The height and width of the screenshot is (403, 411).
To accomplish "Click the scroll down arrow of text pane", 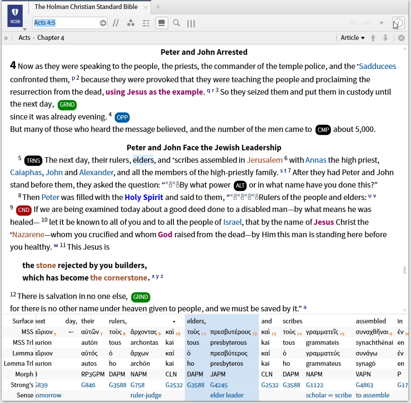I will (405, 310).
